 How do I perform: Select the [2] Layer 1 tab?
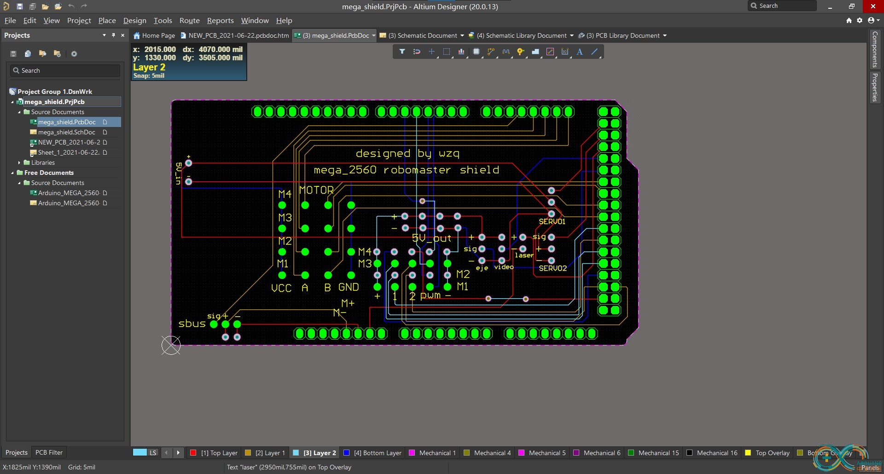tap(266, 453)
